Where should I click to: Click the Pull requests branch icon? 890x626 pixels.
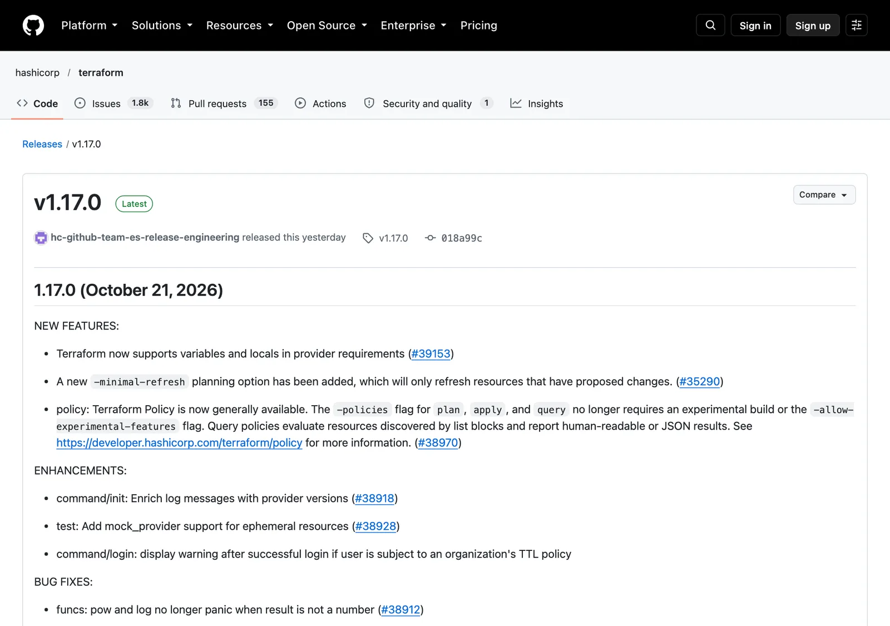tap(176, 103)
